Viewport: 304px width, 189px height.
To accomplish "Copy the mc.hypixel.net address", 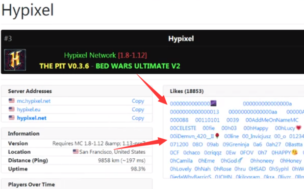I will [138, 101].
